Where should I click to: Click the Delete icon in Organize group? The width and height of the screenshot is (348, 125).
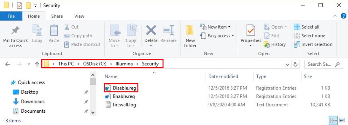coord(151,30)
